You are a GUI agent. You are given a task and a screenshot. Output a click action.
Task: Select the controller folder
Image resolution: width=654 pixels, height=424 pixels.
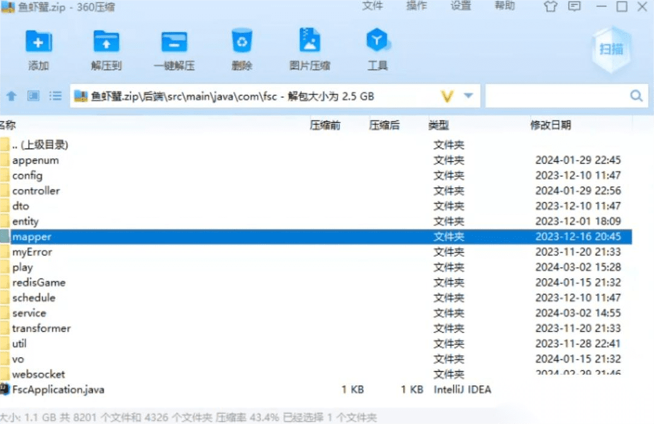(316, 190)
